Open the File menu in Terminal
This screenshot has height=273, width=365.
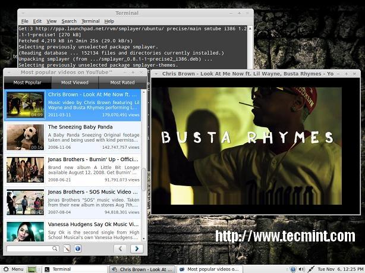(24, 21)
